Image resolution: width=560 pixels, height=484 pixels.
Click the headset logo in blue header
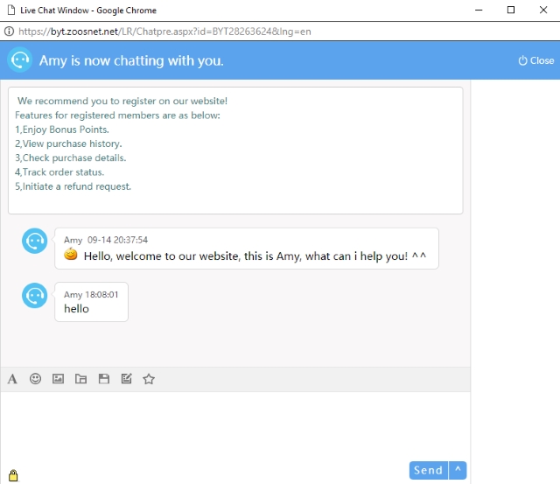(20, 60)
